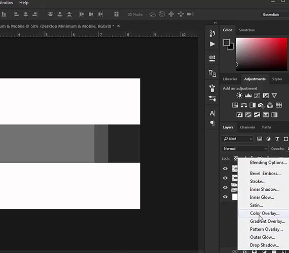Open the Kind layer filter dropdown
This screenshot has width=289, height=253.
pyautogui.click(x=237, y=139)
